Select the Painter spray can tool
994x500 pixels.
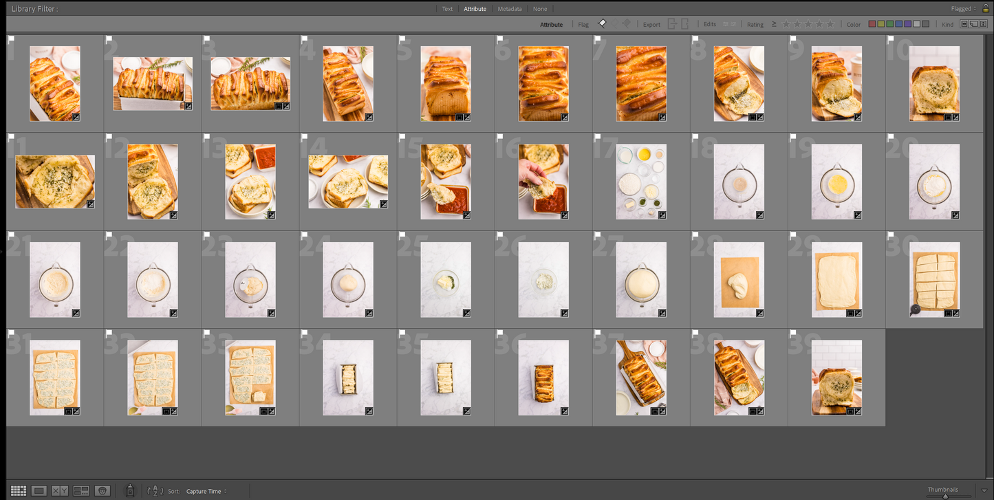pyautogui.click(x=130, y=490)
